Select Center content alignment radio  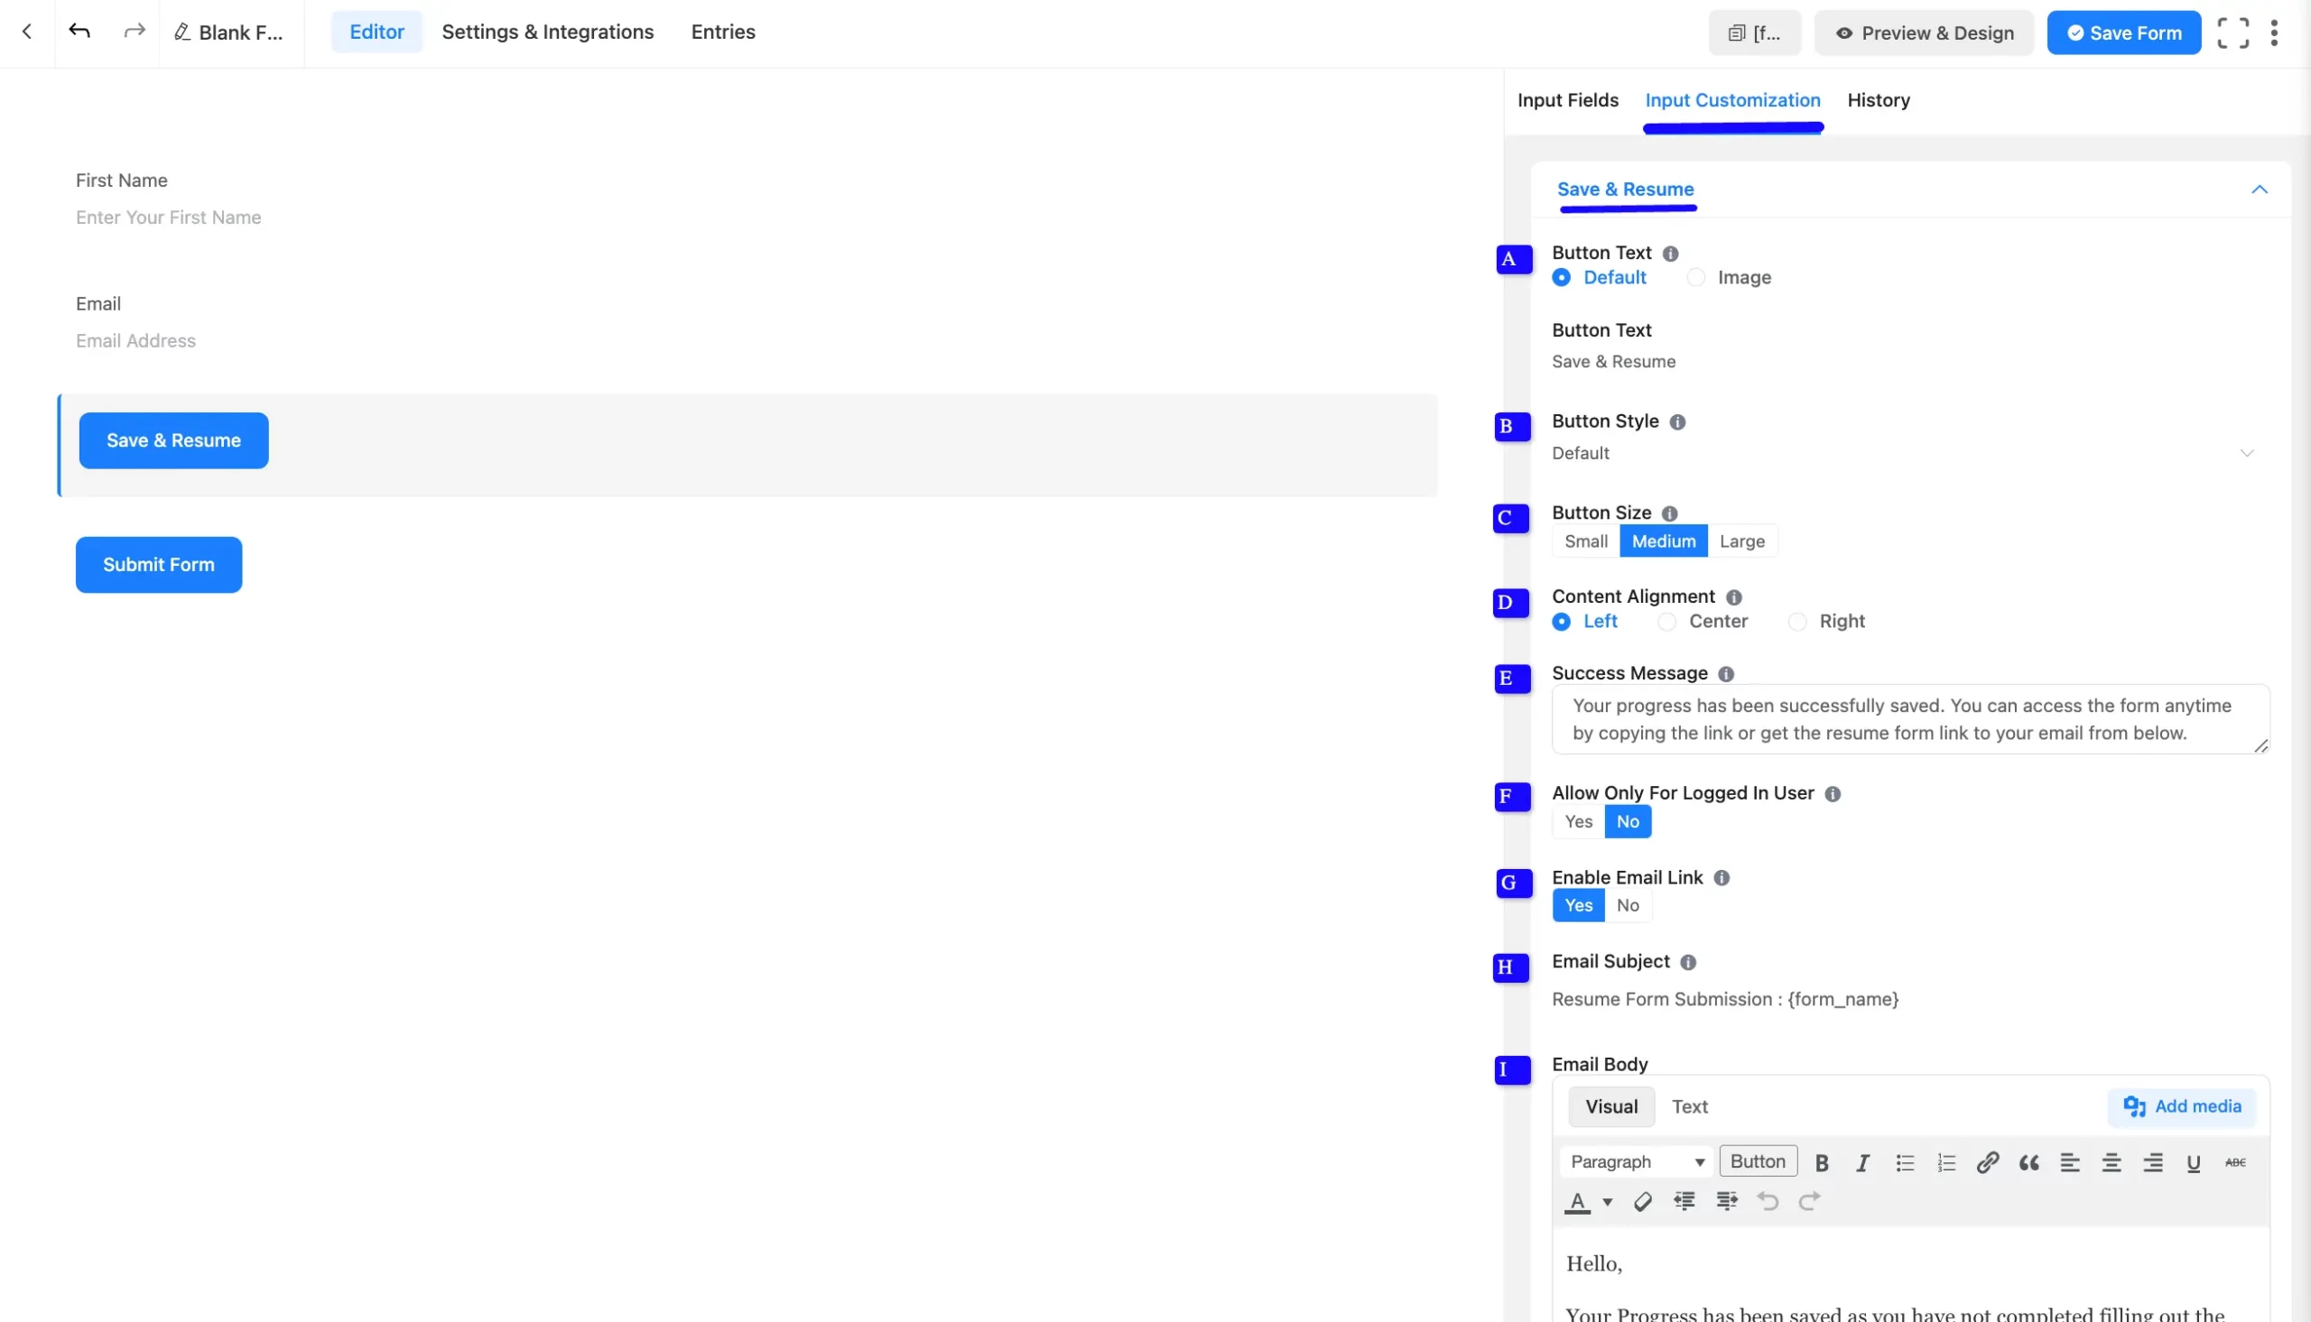point(1666,622)
